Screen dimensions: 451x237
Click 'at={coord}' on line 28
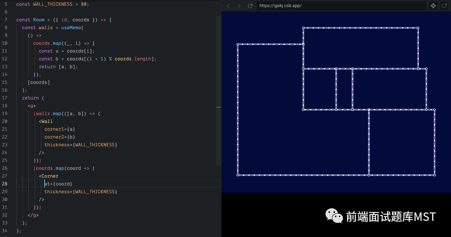pos(58,184)
